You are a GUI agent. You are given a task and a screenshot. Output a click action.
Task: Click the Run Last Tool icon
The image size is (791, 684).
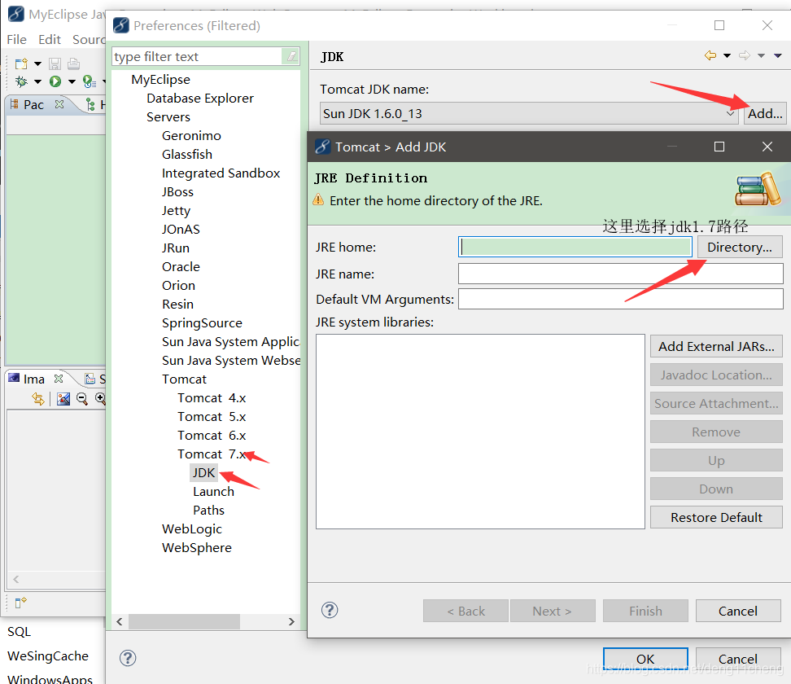[90, 81]
